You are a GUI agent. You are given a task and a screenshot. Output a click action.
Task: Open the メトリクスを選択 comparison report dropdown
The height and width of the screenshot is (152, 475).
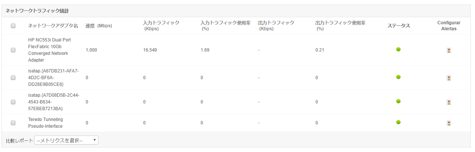pos(66,140)
